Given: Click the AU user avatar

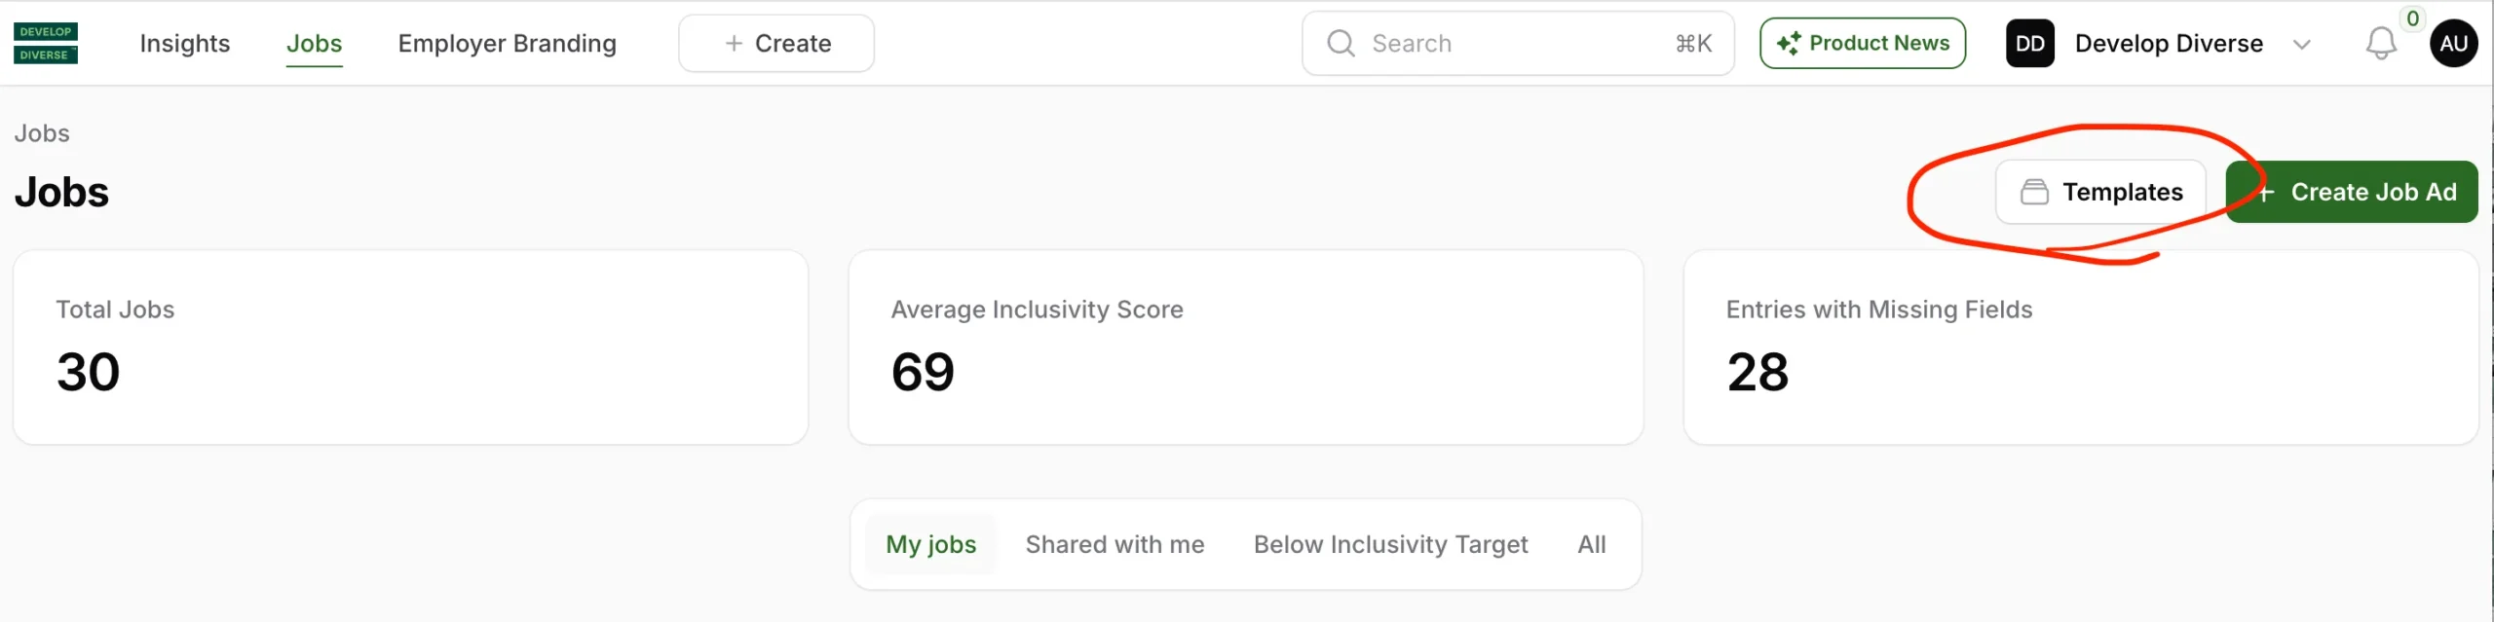Looking at the screenshot, I should [2453, 44].
